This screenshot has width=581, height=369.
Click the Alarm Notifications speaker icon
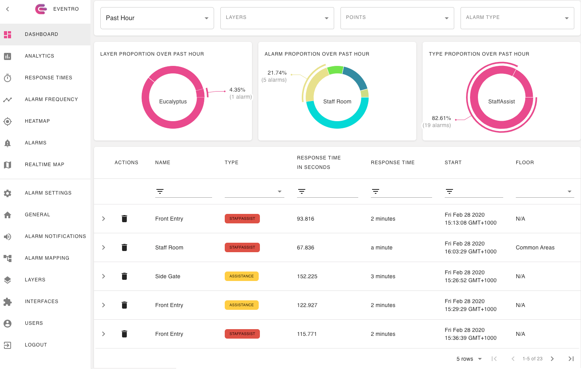(8, 236)
